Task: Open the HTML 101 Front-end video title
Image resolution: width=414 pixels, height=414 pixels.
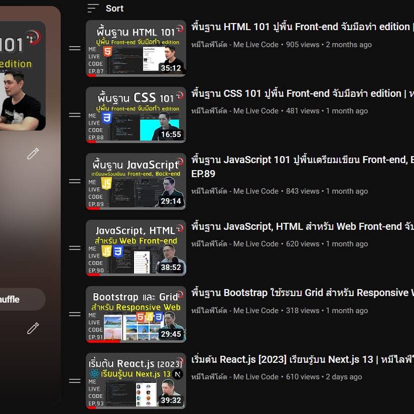Action: click(303, 27)
